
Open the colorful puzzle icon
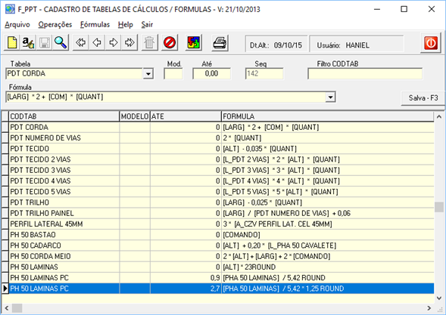(x=194, y=43)
